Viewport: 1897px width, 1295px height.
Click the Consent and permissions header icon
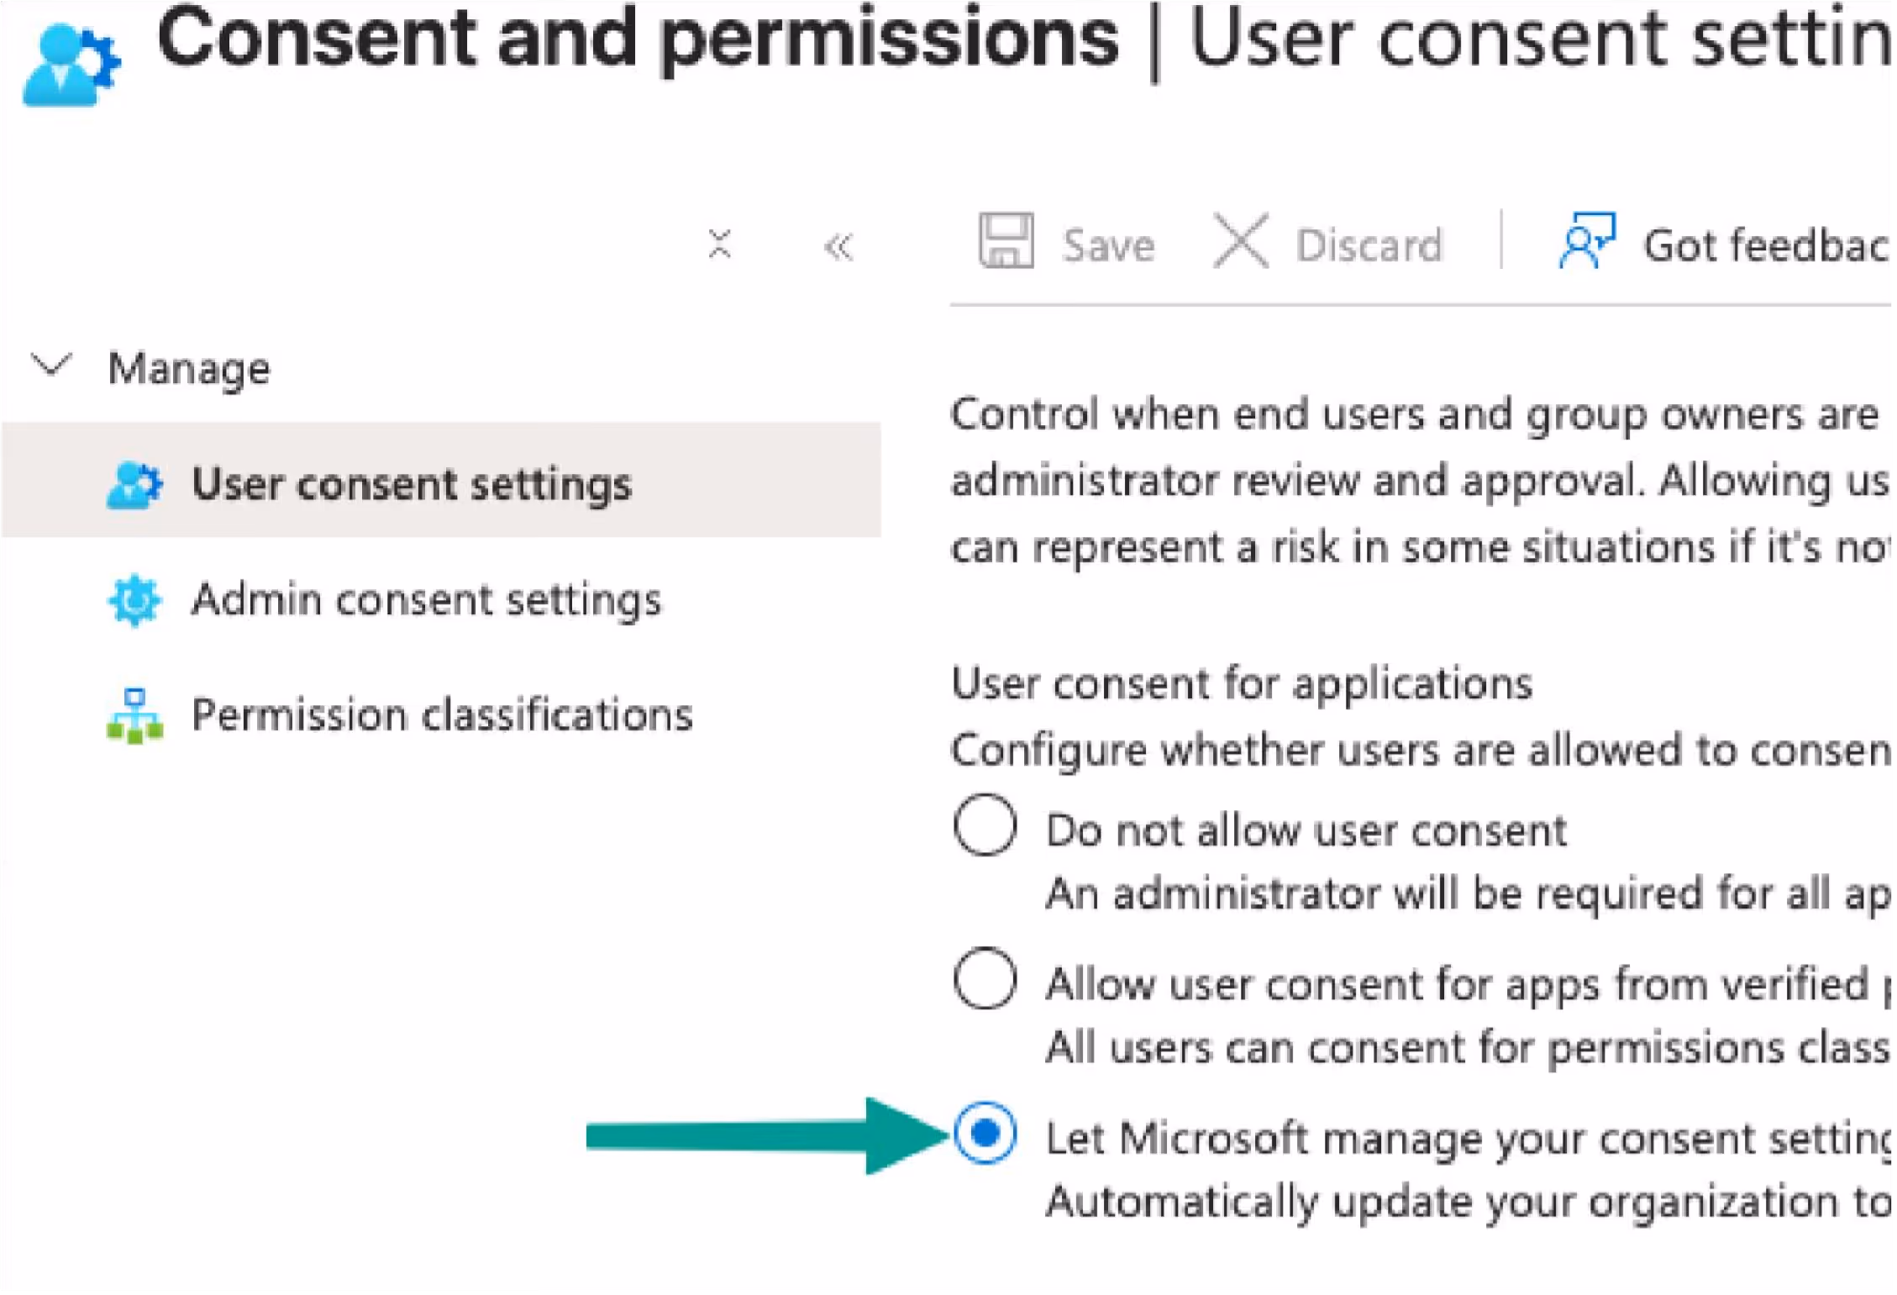72,66
